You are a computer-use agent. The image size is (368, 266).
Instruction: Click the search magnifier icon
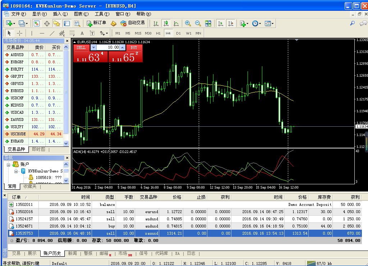pyautogui.click(x=352, y=23)
